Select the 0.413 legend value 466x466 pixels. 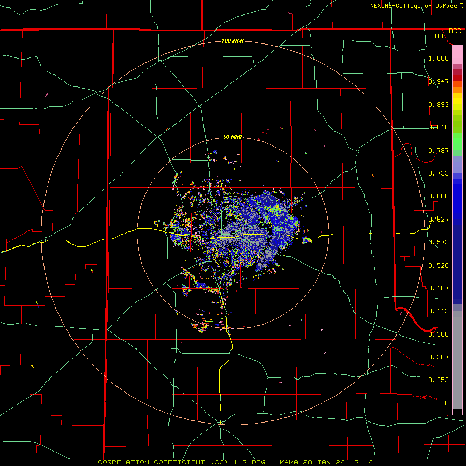439,311
